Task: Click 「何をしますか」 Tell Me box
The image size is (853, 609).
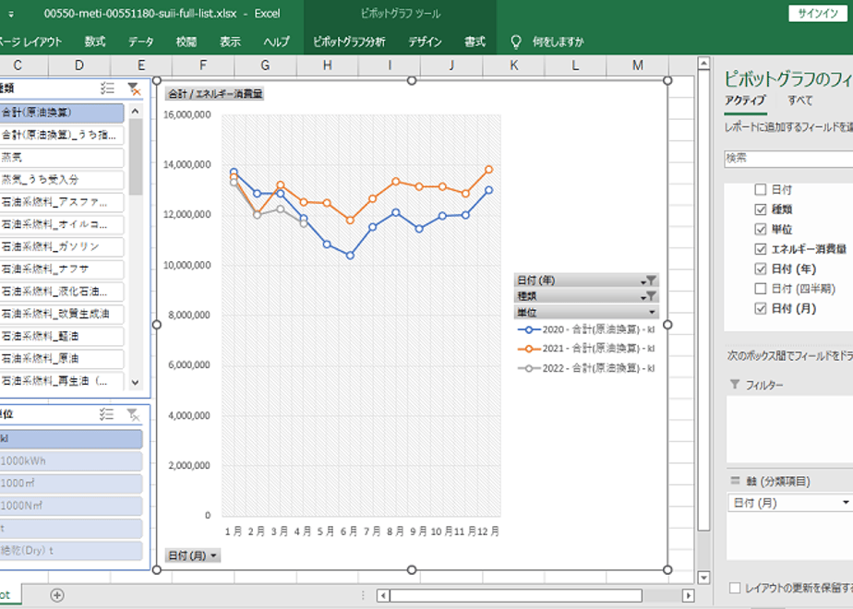Action: tap(558, 42)
